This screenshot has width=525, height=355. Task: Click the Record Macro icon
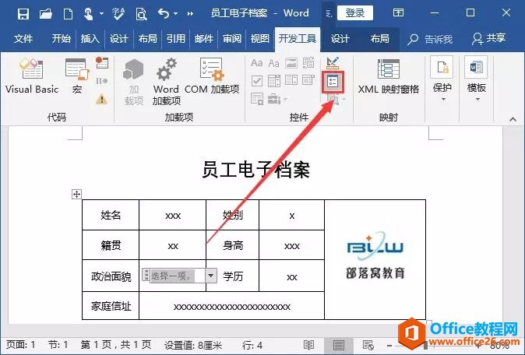(x=102, y=62)
